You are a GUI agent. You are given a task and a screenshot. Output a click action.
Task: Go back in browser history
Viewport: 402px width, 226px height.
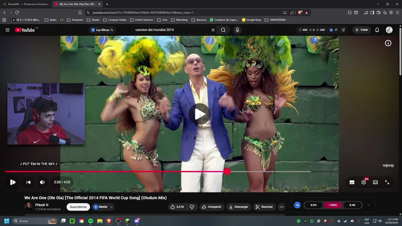coord(4,13)
